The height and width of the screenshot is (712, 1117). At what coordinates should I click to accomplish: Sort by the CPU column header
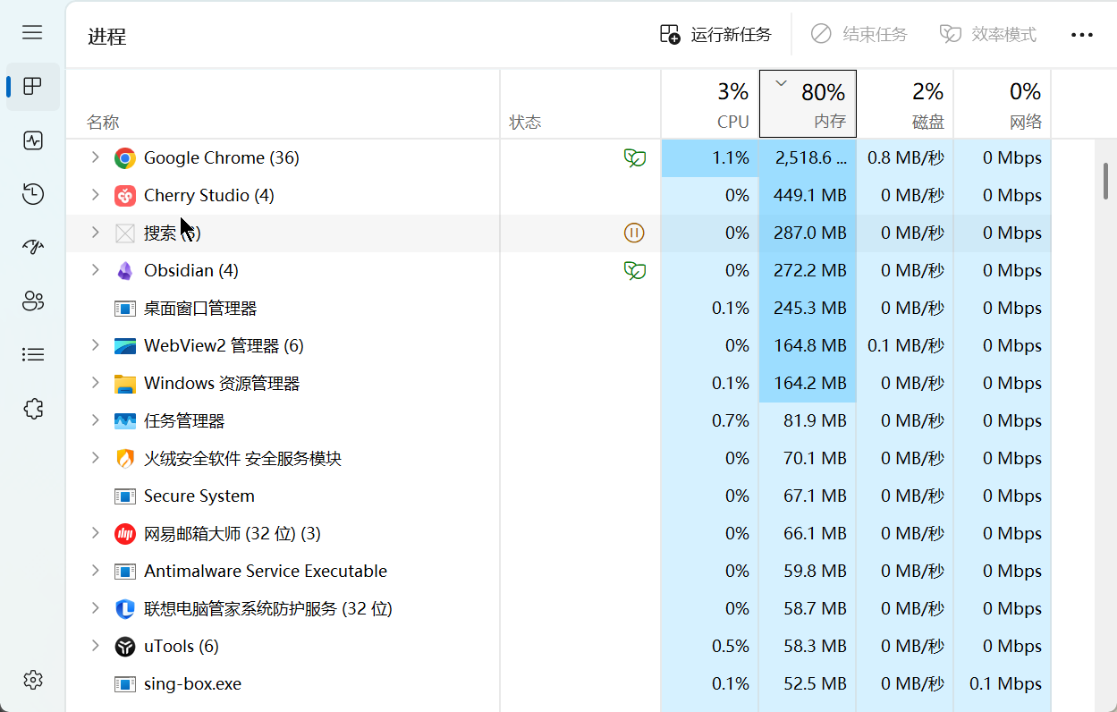point(710,104)
